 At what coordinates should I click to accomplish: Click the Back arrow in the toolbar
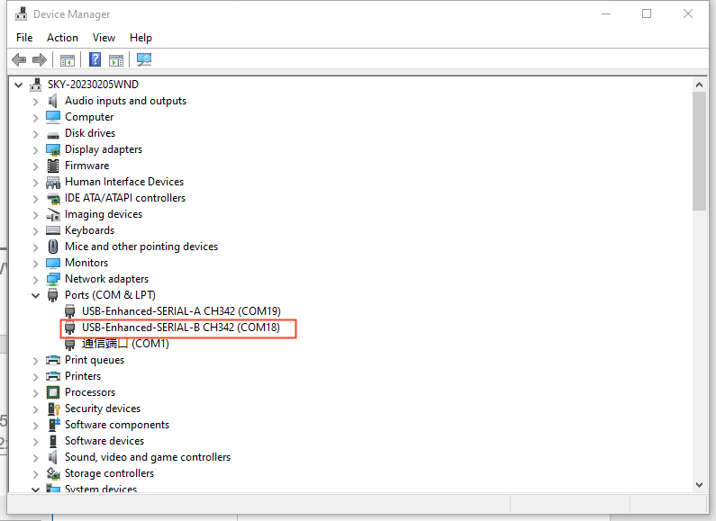[19, 60]
